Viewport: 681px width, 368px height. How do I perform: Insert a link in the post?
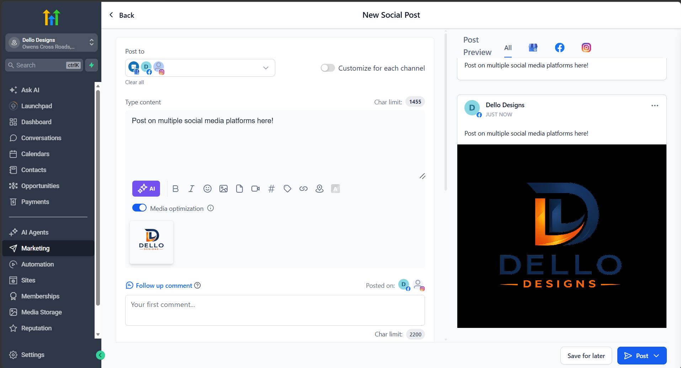click(303, 189)
